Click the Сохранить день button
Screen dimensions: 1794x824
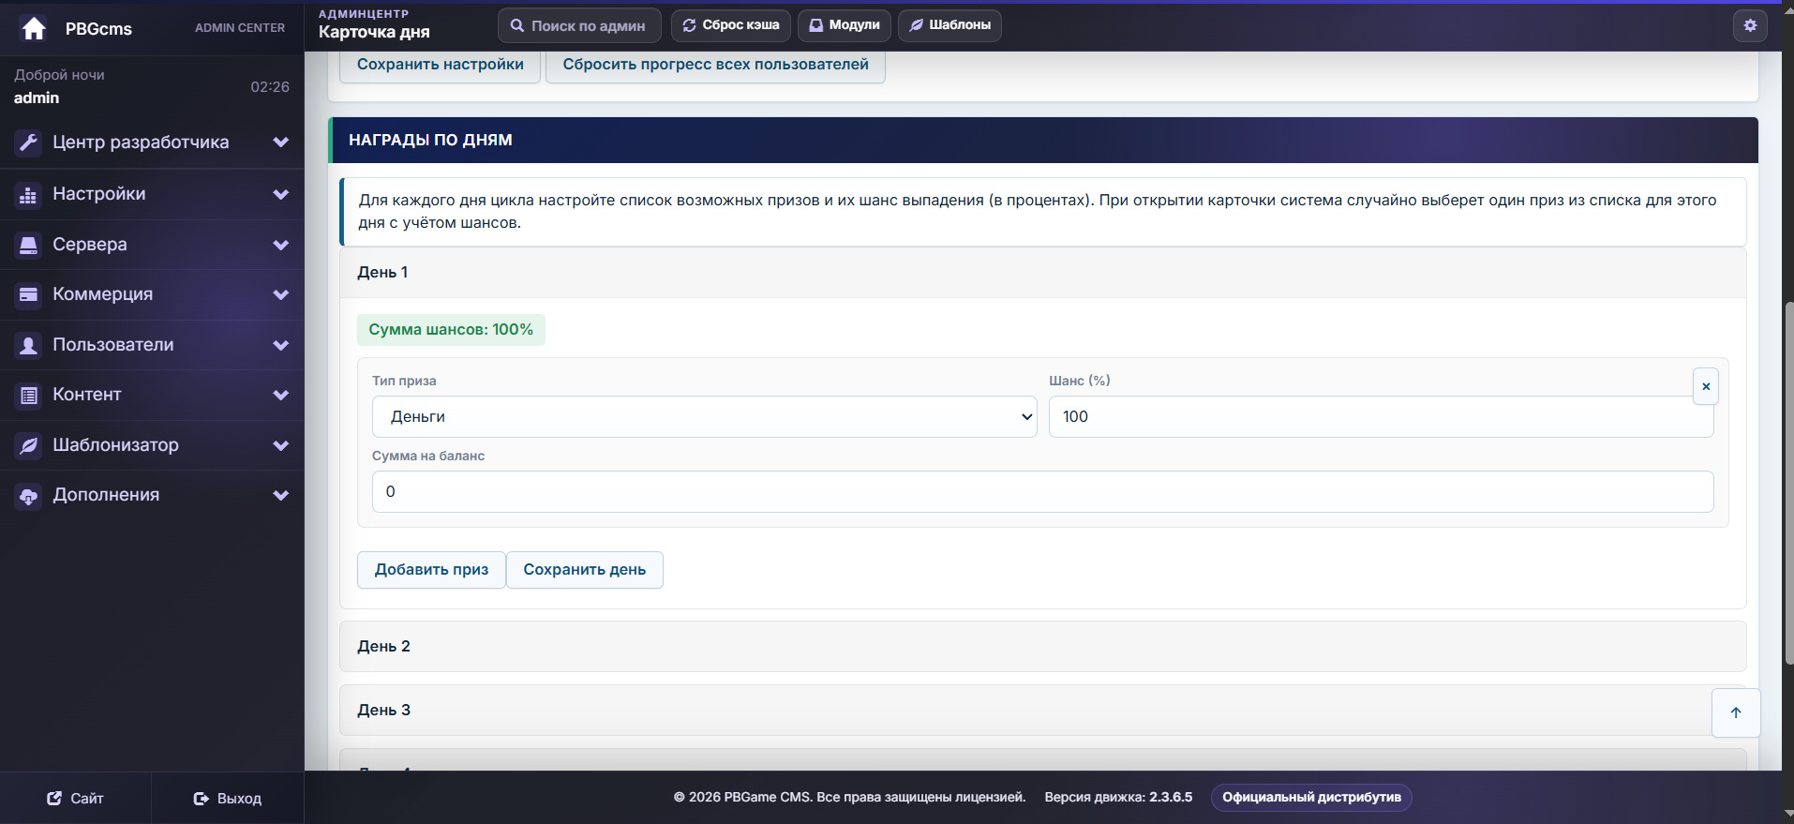click(x=585, y=570)
